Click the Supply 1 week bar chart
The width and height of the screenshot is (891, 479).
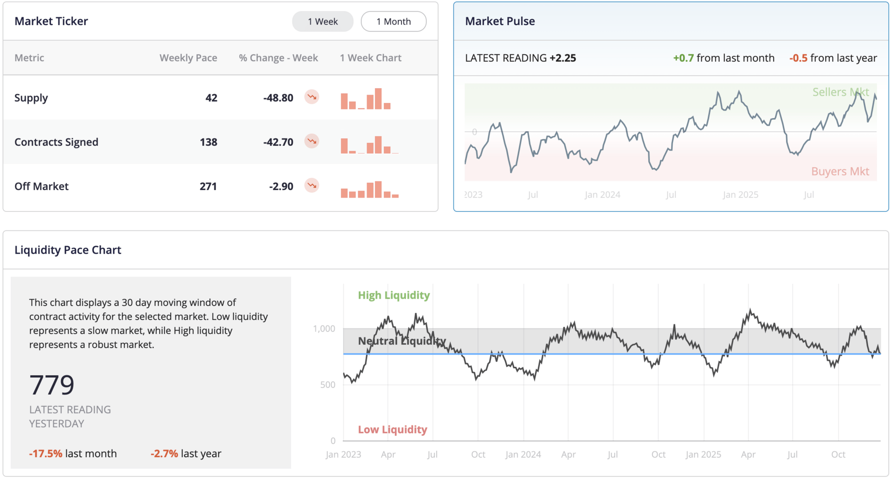pos(366,99)
